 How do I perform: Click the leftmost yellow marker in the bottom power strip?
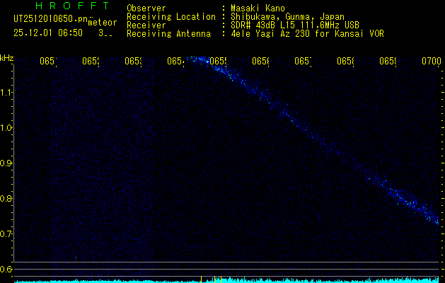(201, 279)
